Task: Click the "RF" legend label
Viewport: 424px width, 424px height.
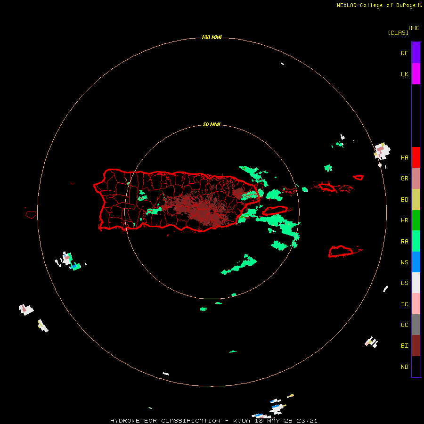Action: tap(404, 53)
